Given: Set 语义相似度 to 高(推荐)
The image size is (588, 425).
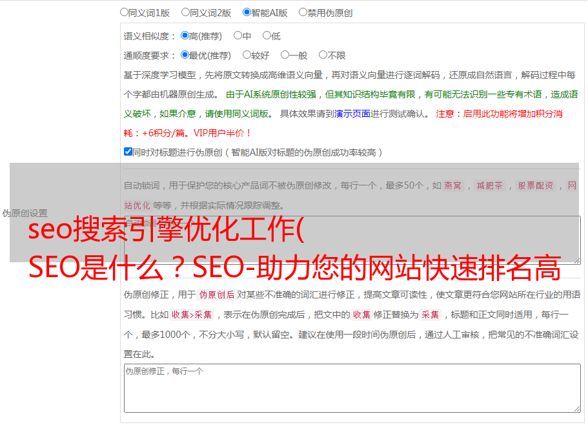Looking at the screenshot, I should 185,36.
